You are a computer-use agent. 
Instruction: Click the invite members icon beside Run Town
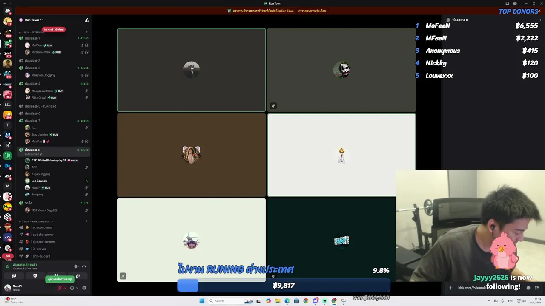pyautogui.click(x=87, y=20)
